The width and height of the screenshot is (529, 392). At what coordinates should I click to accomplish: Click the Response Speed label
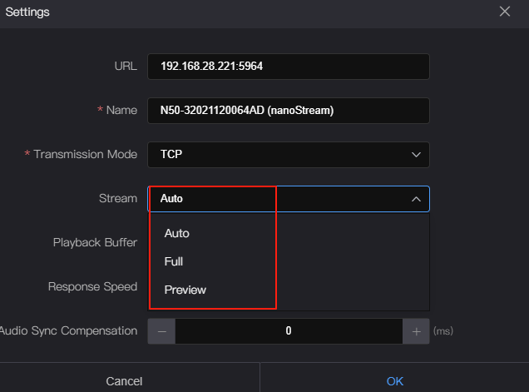tap(92, 286)
